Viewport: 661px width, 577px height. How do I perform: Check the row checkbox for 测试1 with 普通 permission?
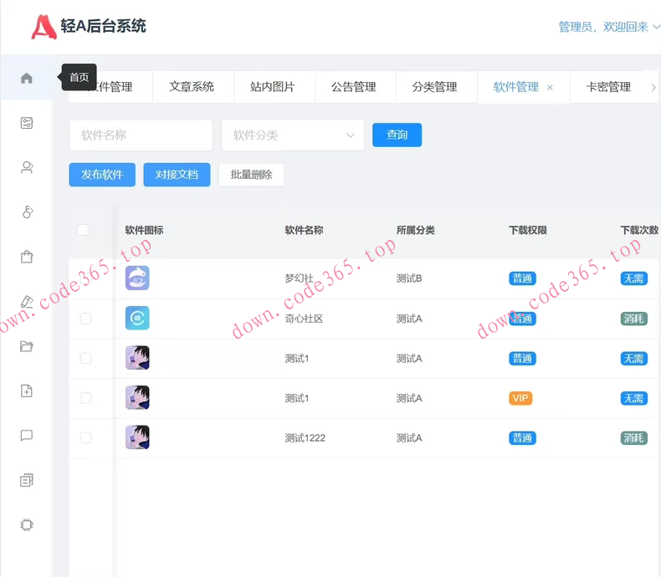(85, 358)
